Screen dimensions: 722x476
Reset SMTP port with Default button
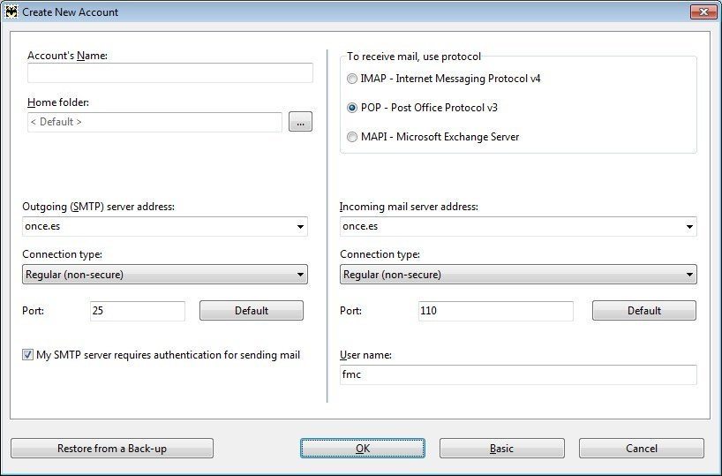[x=252, y=311]
